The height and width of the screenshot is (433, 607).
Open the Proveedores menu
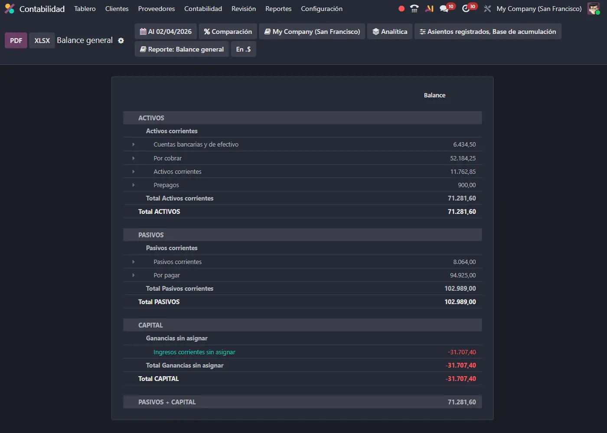(x=157, y=9)
